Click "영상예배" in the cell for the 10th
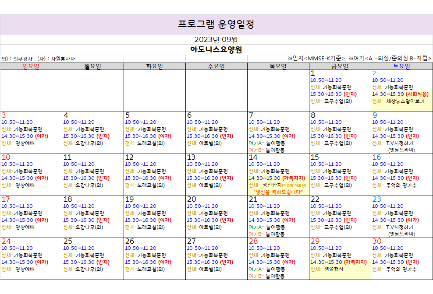This screenshot has height=294, width=433. (x=25, y=185)
